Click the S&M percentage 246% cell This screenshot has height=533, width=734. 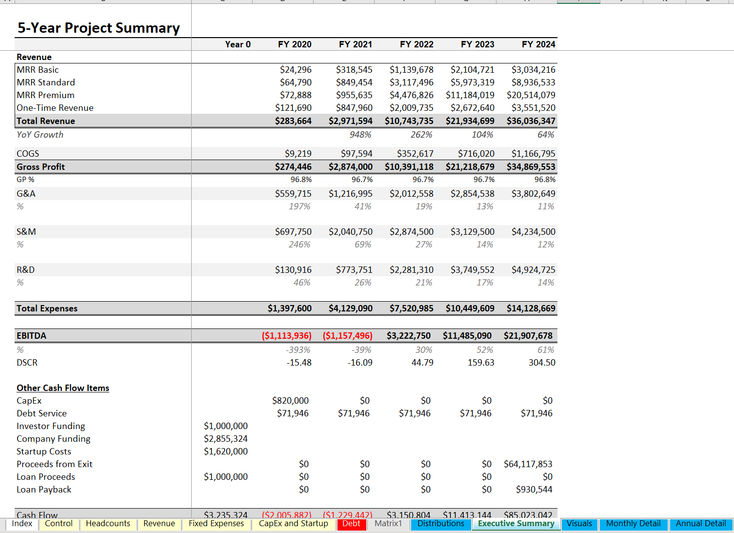[299, 245]
